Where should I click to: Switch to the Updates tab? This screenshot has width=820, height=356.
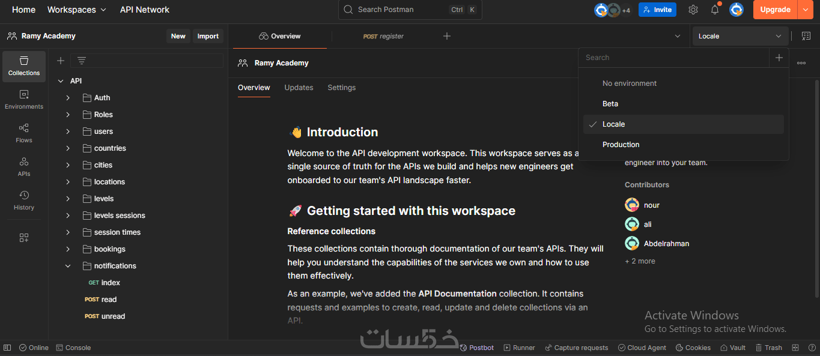pyautogui.click(x=299, y=88)
